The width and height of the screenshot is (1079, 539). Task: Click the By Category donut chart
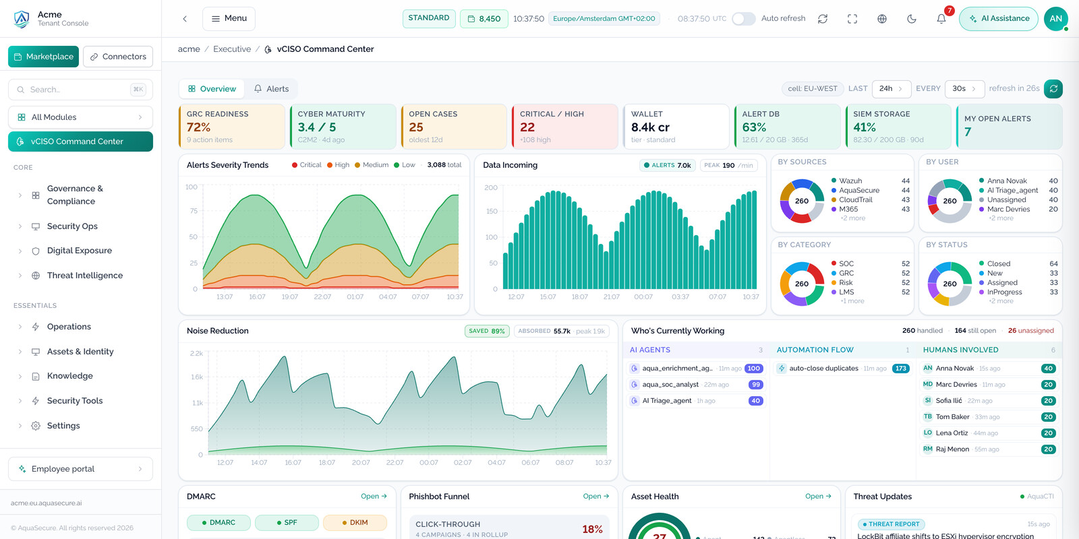tap(802, 284)
